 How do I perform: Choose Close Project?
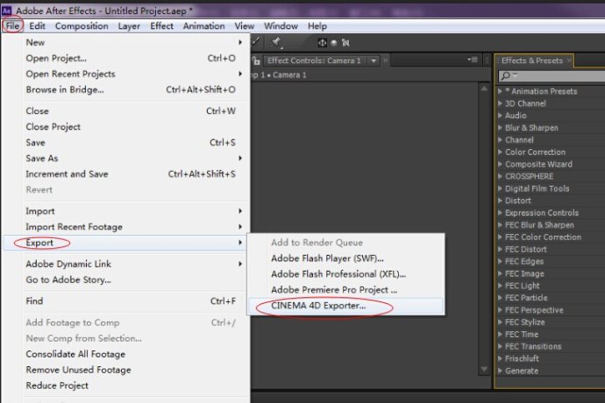click(125, 127)
